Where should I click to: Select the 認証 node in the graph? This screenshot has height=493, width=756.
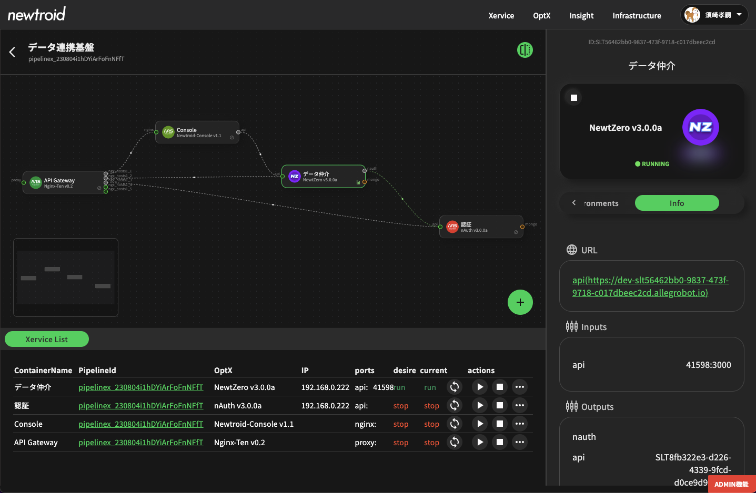[x=481, y=227]
